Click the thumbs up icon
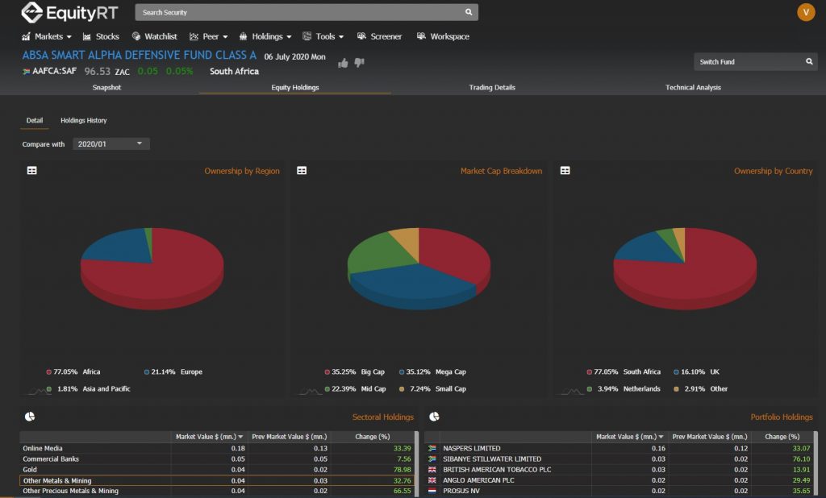 click(x=343, y=63)
